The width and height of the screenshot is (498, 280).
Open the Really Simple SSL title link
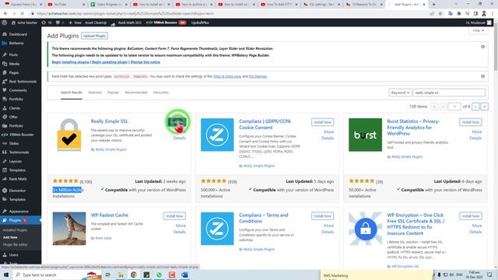(x=109, y=121)
